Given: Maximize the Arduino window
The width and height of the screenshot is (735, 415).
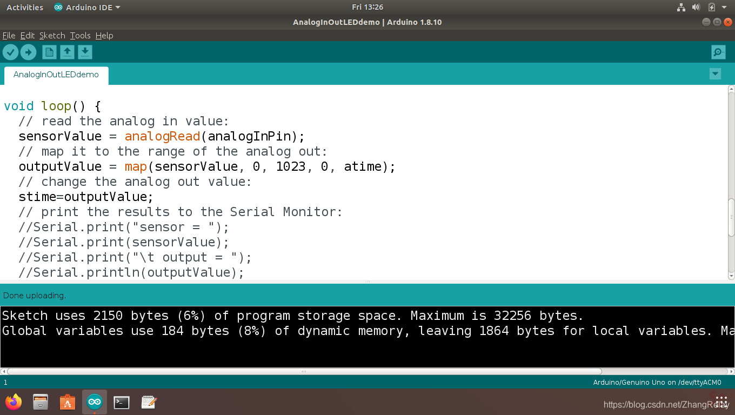Looking at the screenshot, I should pos(717,22).
